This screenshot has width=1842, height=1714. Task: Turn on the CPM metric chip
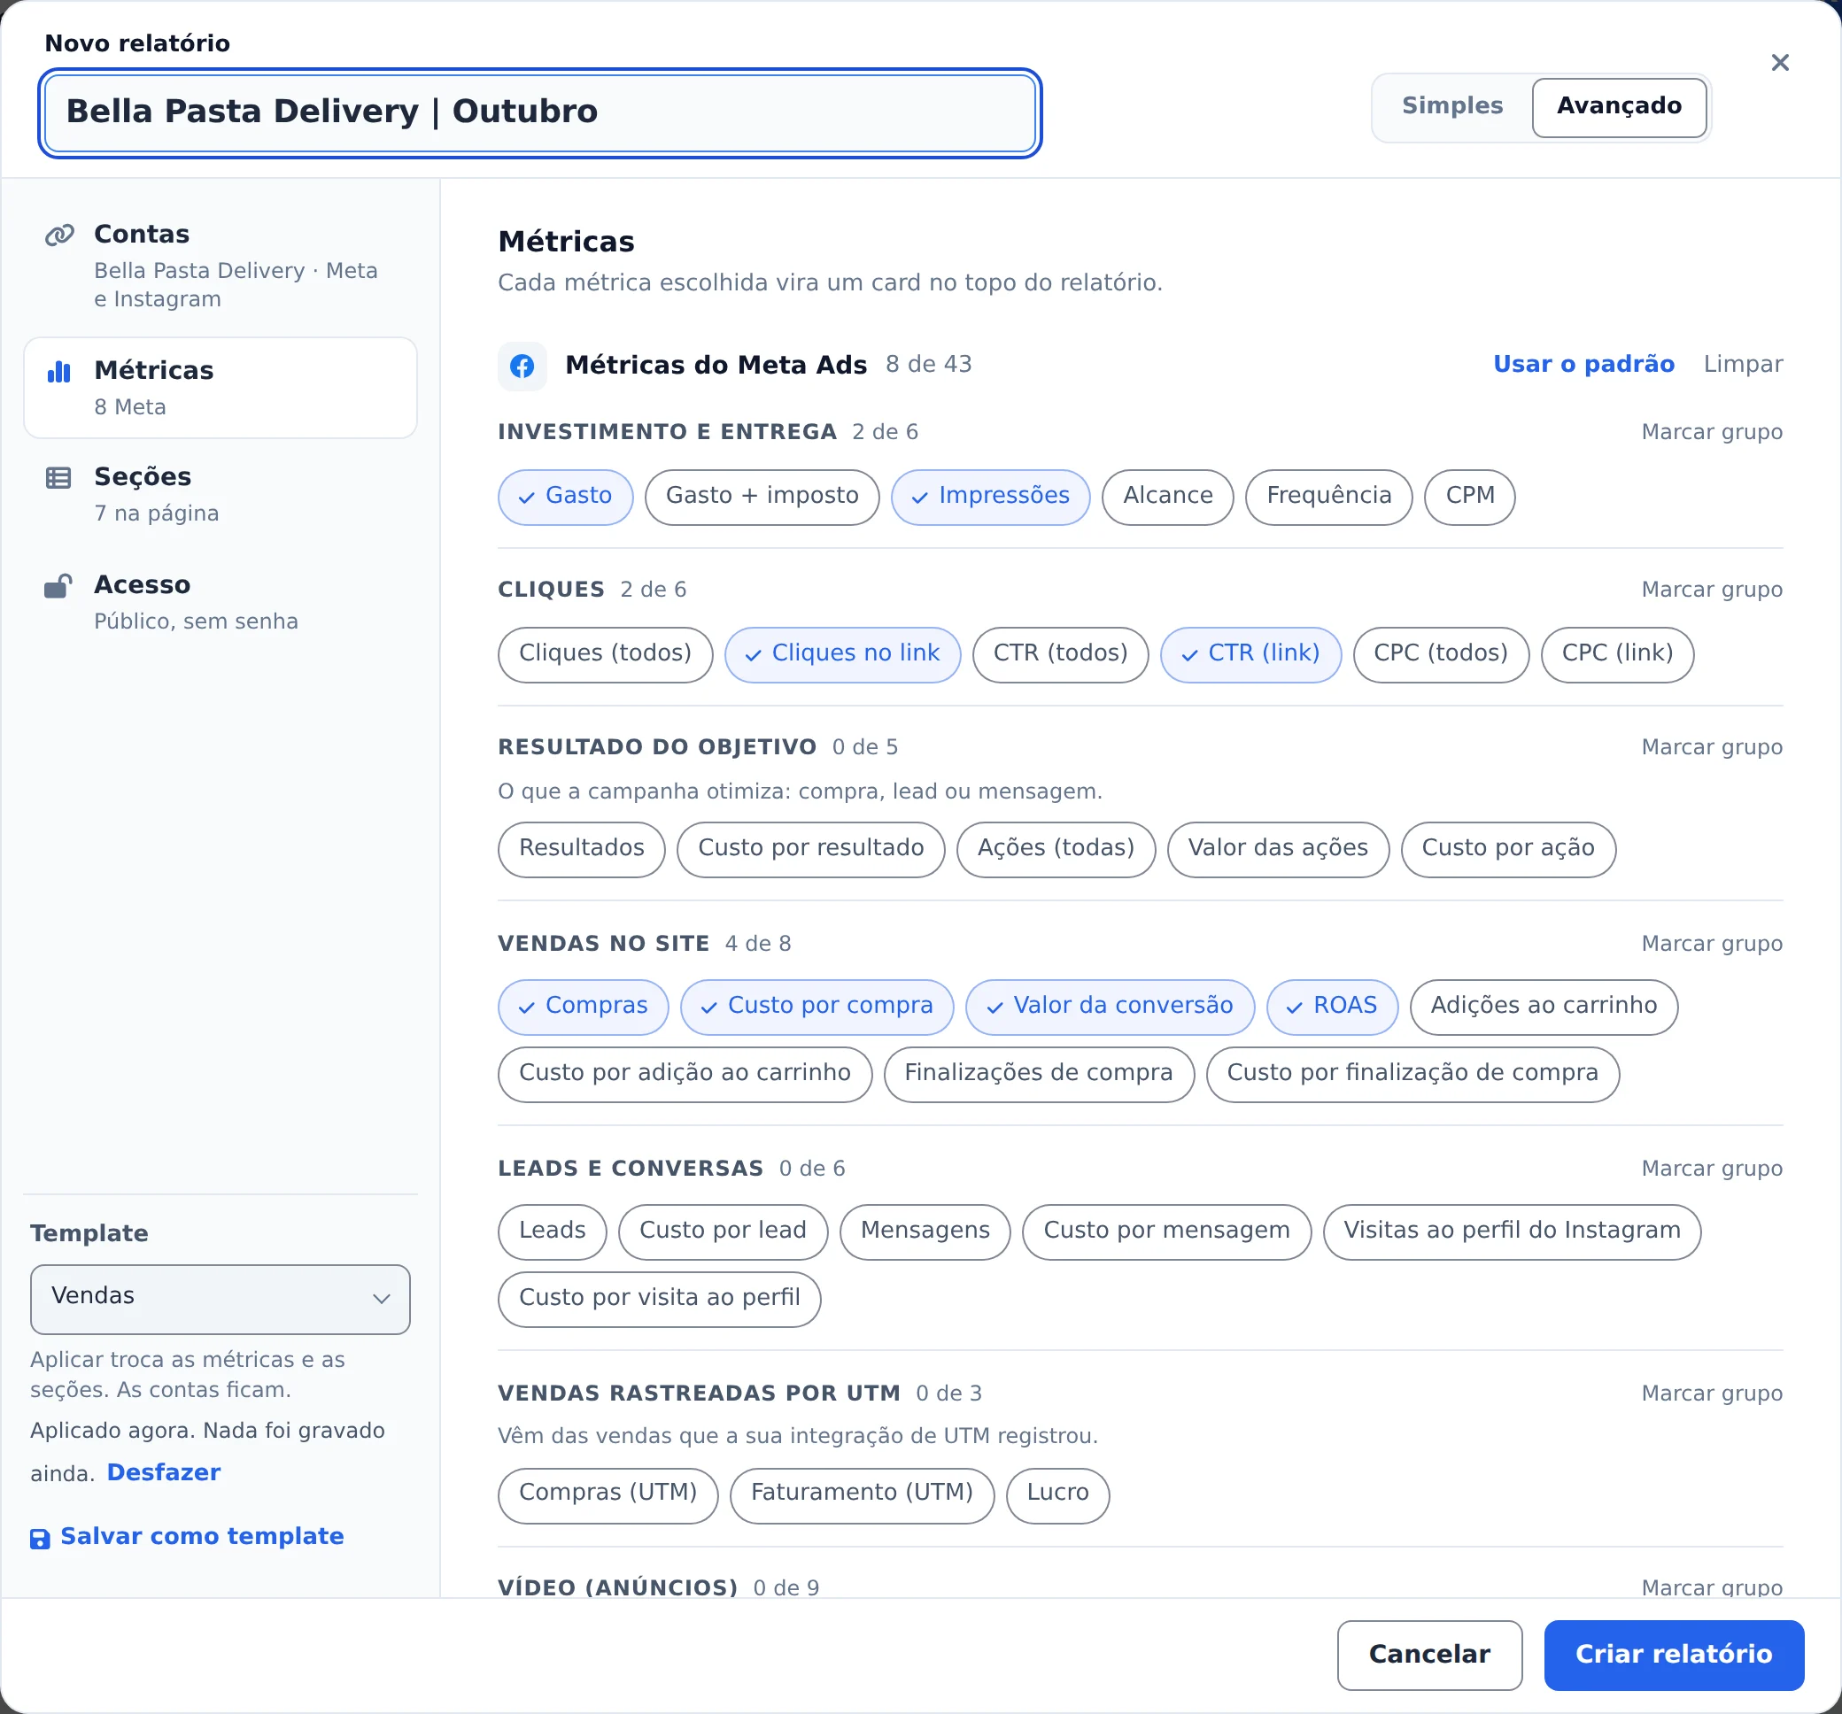click(1469, 497)
